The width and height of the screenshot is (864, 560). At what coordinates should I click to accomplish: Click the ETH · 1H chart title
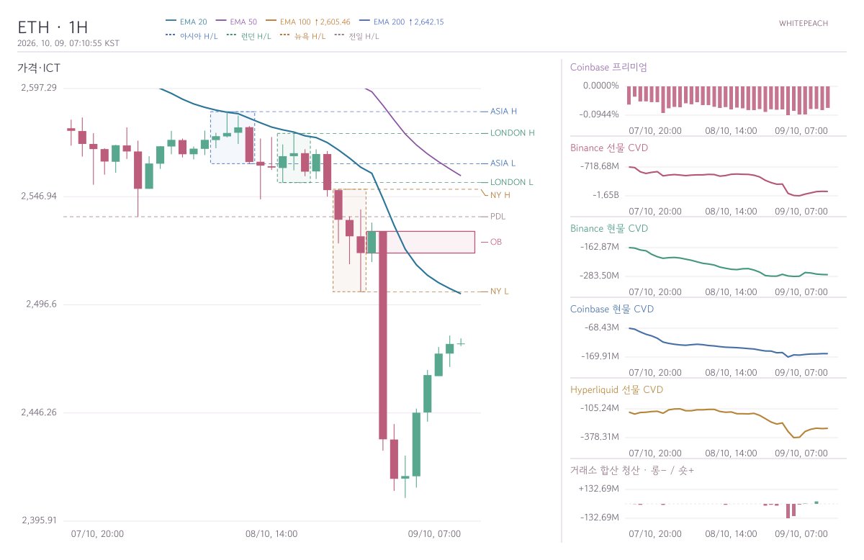point(53,27)
